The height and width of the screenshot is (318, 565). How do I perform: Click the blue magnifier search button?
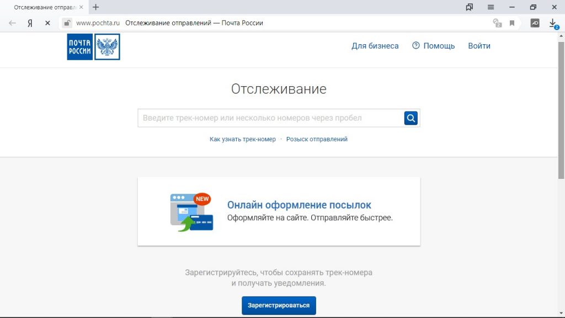[411, 118]
